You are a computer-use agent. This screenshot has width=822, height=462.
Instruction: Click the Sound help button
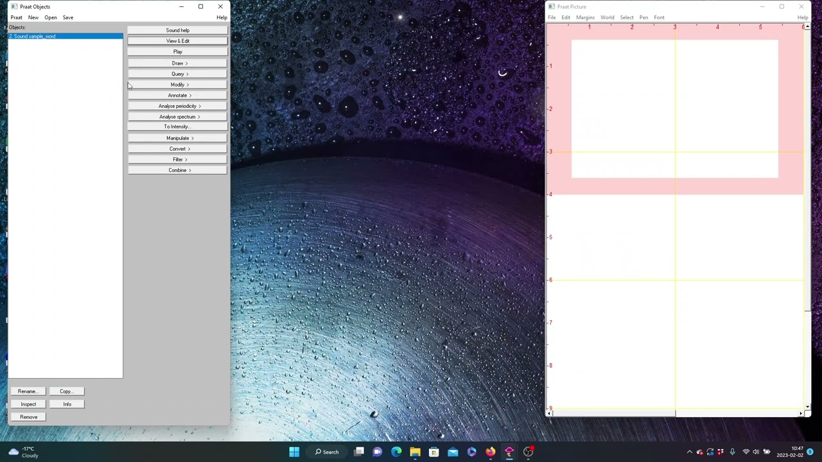pos(177,30)
